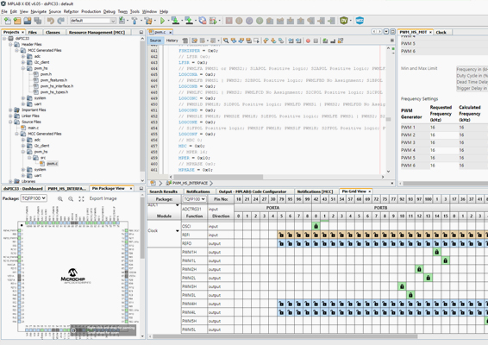Switch to the Search Results tab
The width and height of the screenshot is (488, 345).
coord(163,191)
